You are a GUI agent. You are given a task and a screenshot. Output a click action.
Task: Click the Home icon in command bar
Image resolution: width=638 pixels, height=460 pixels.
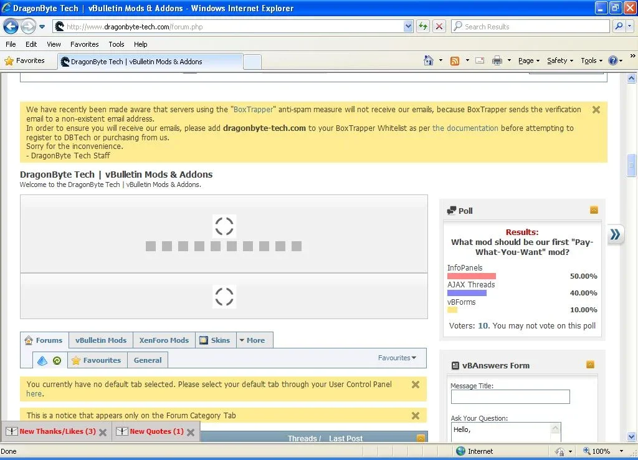coord(429,60)
